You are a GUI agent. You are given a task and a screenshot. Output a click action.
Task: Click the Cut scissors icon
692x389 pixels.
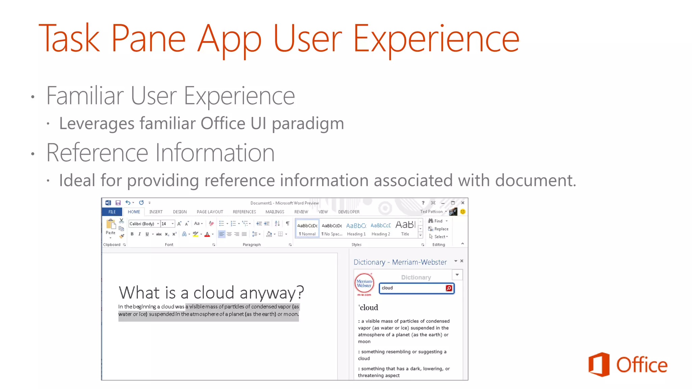[122, 221]
